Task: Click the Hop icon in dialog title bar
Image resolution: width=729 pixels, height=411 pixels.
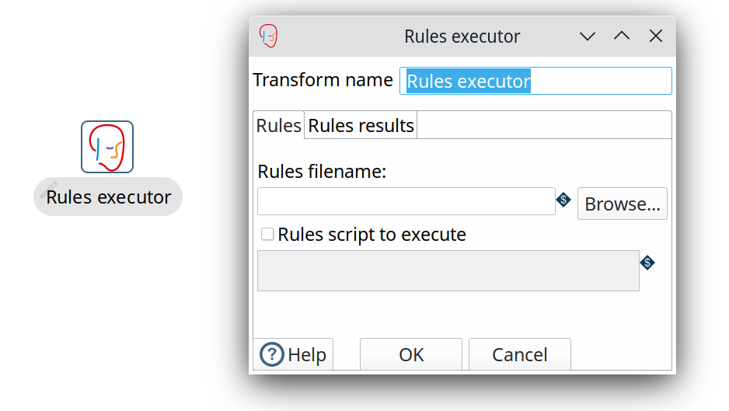Action: [269, 36]
